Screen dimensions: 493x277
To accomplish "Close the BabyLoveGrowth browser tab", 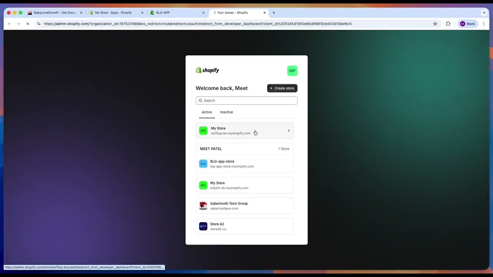I will pyautogui.click(x=81, y=13).
